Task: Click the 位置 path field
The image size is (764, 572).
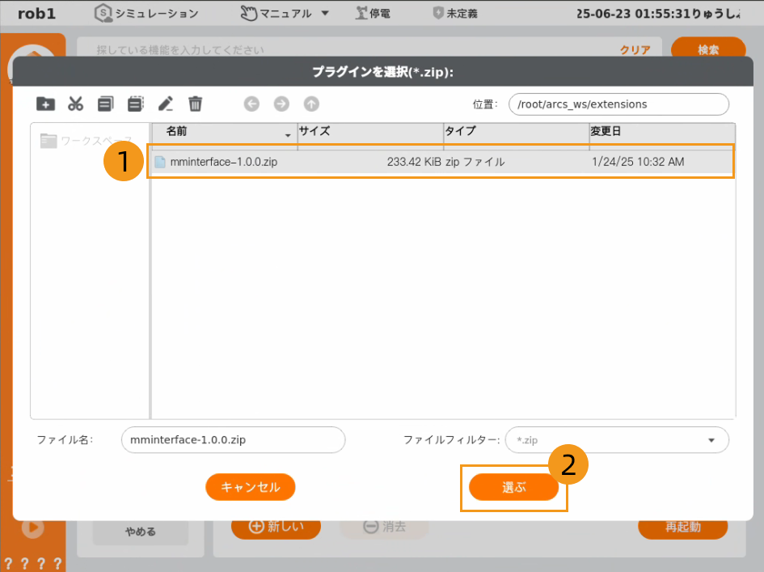Action: [x=618, y=104]
